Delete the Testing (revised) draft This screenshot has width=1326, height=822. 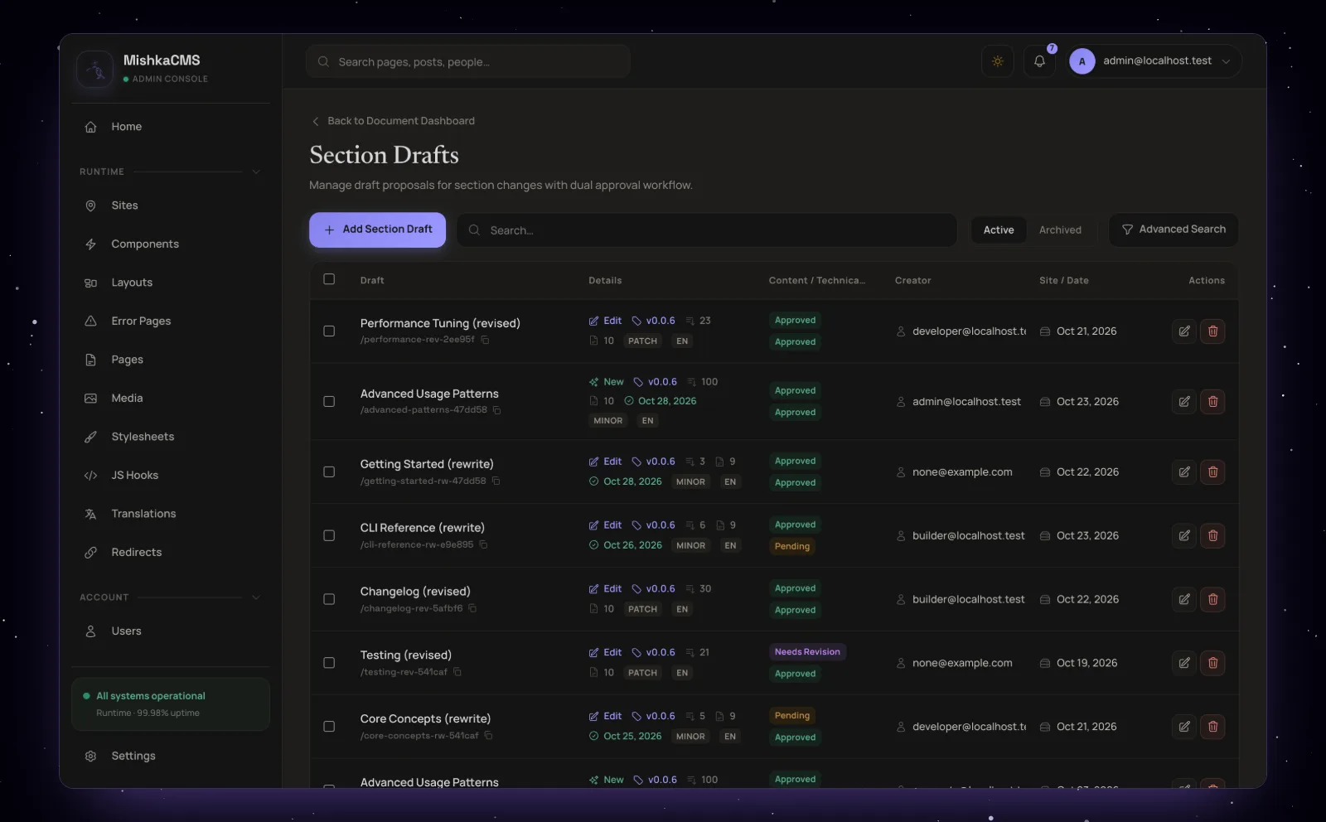coord(1212,663)
